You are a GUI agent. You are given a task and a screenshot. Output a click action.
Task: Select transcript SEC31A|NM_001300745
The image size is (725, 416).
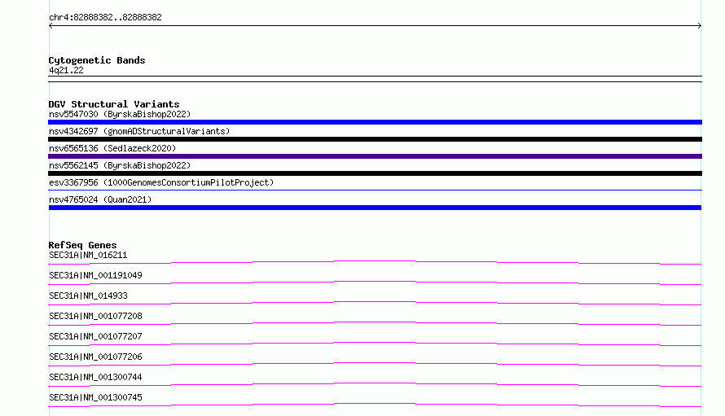(95, 397)
